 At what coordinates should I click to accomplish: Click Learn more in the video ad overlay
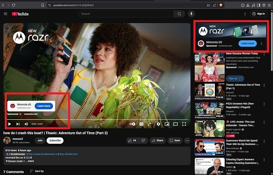44,106
